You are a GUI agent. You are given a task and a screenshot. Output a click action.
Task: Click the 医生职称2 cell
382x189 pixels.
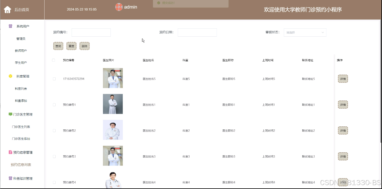229,131
